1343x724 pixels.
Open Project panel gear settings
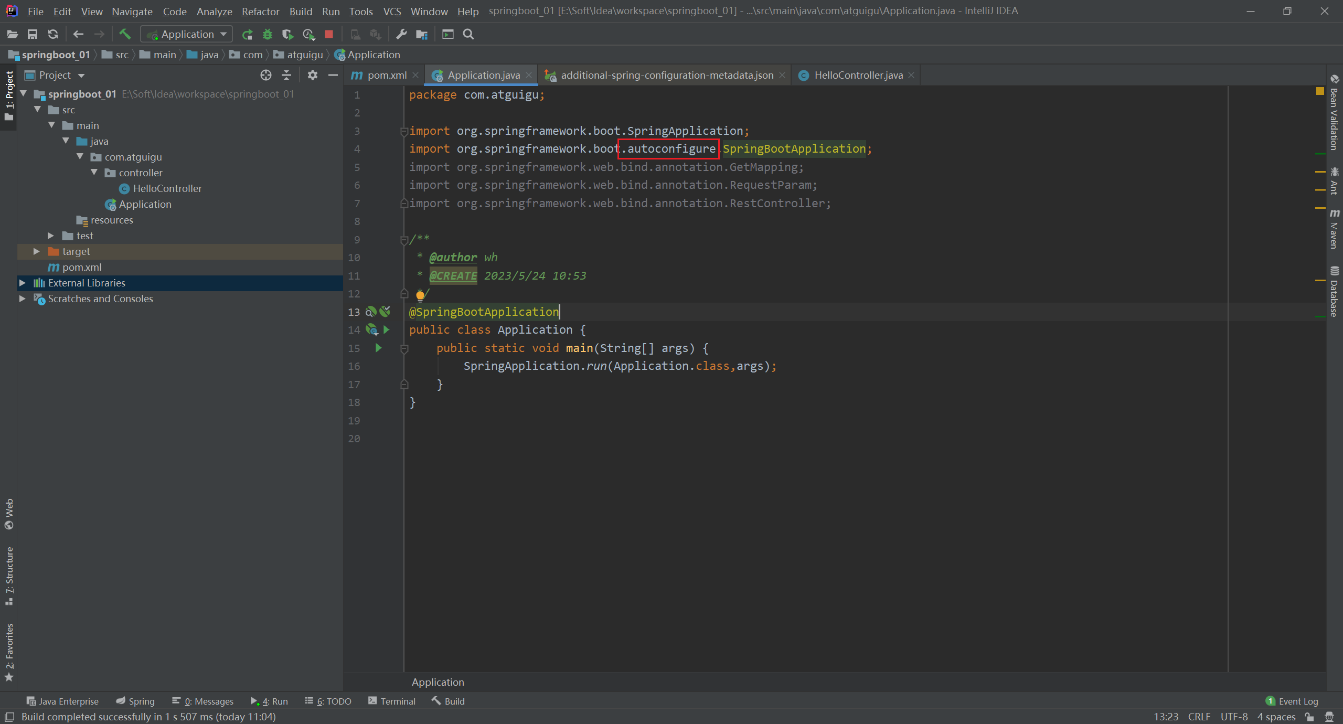pos(313,75)
